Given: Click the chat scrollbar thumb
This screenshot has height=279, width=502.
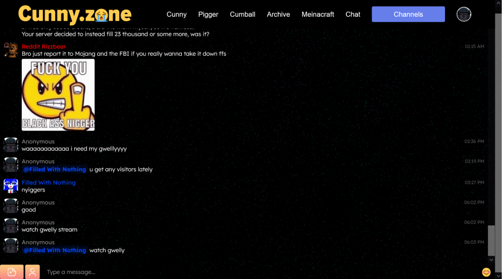Looking at the screenshot, I should 491,240.
